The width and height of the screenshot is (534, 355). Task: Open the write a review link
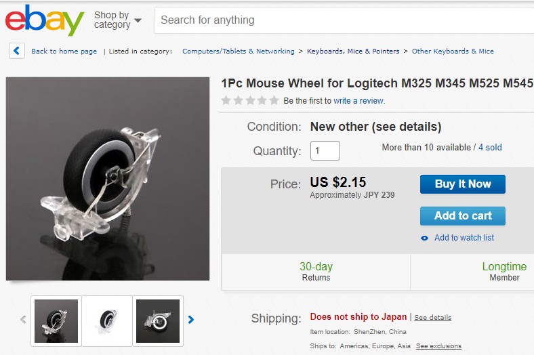tap(359, 101)
